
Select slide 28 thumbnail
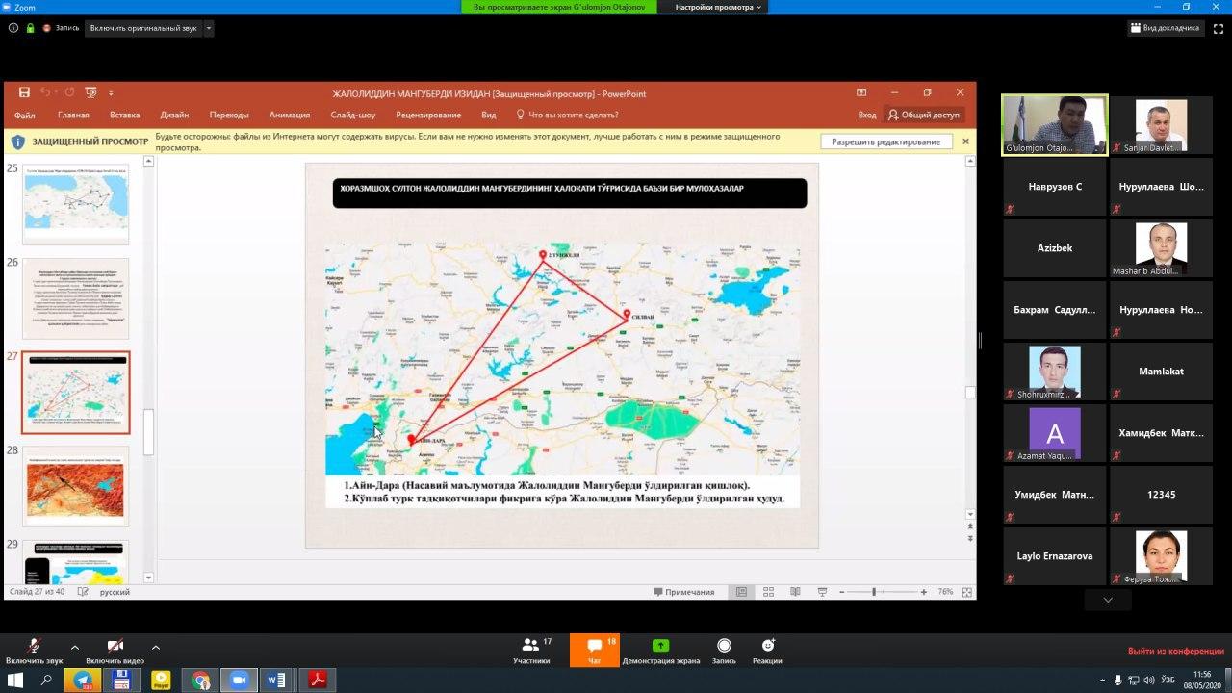(x=75, y=487)
